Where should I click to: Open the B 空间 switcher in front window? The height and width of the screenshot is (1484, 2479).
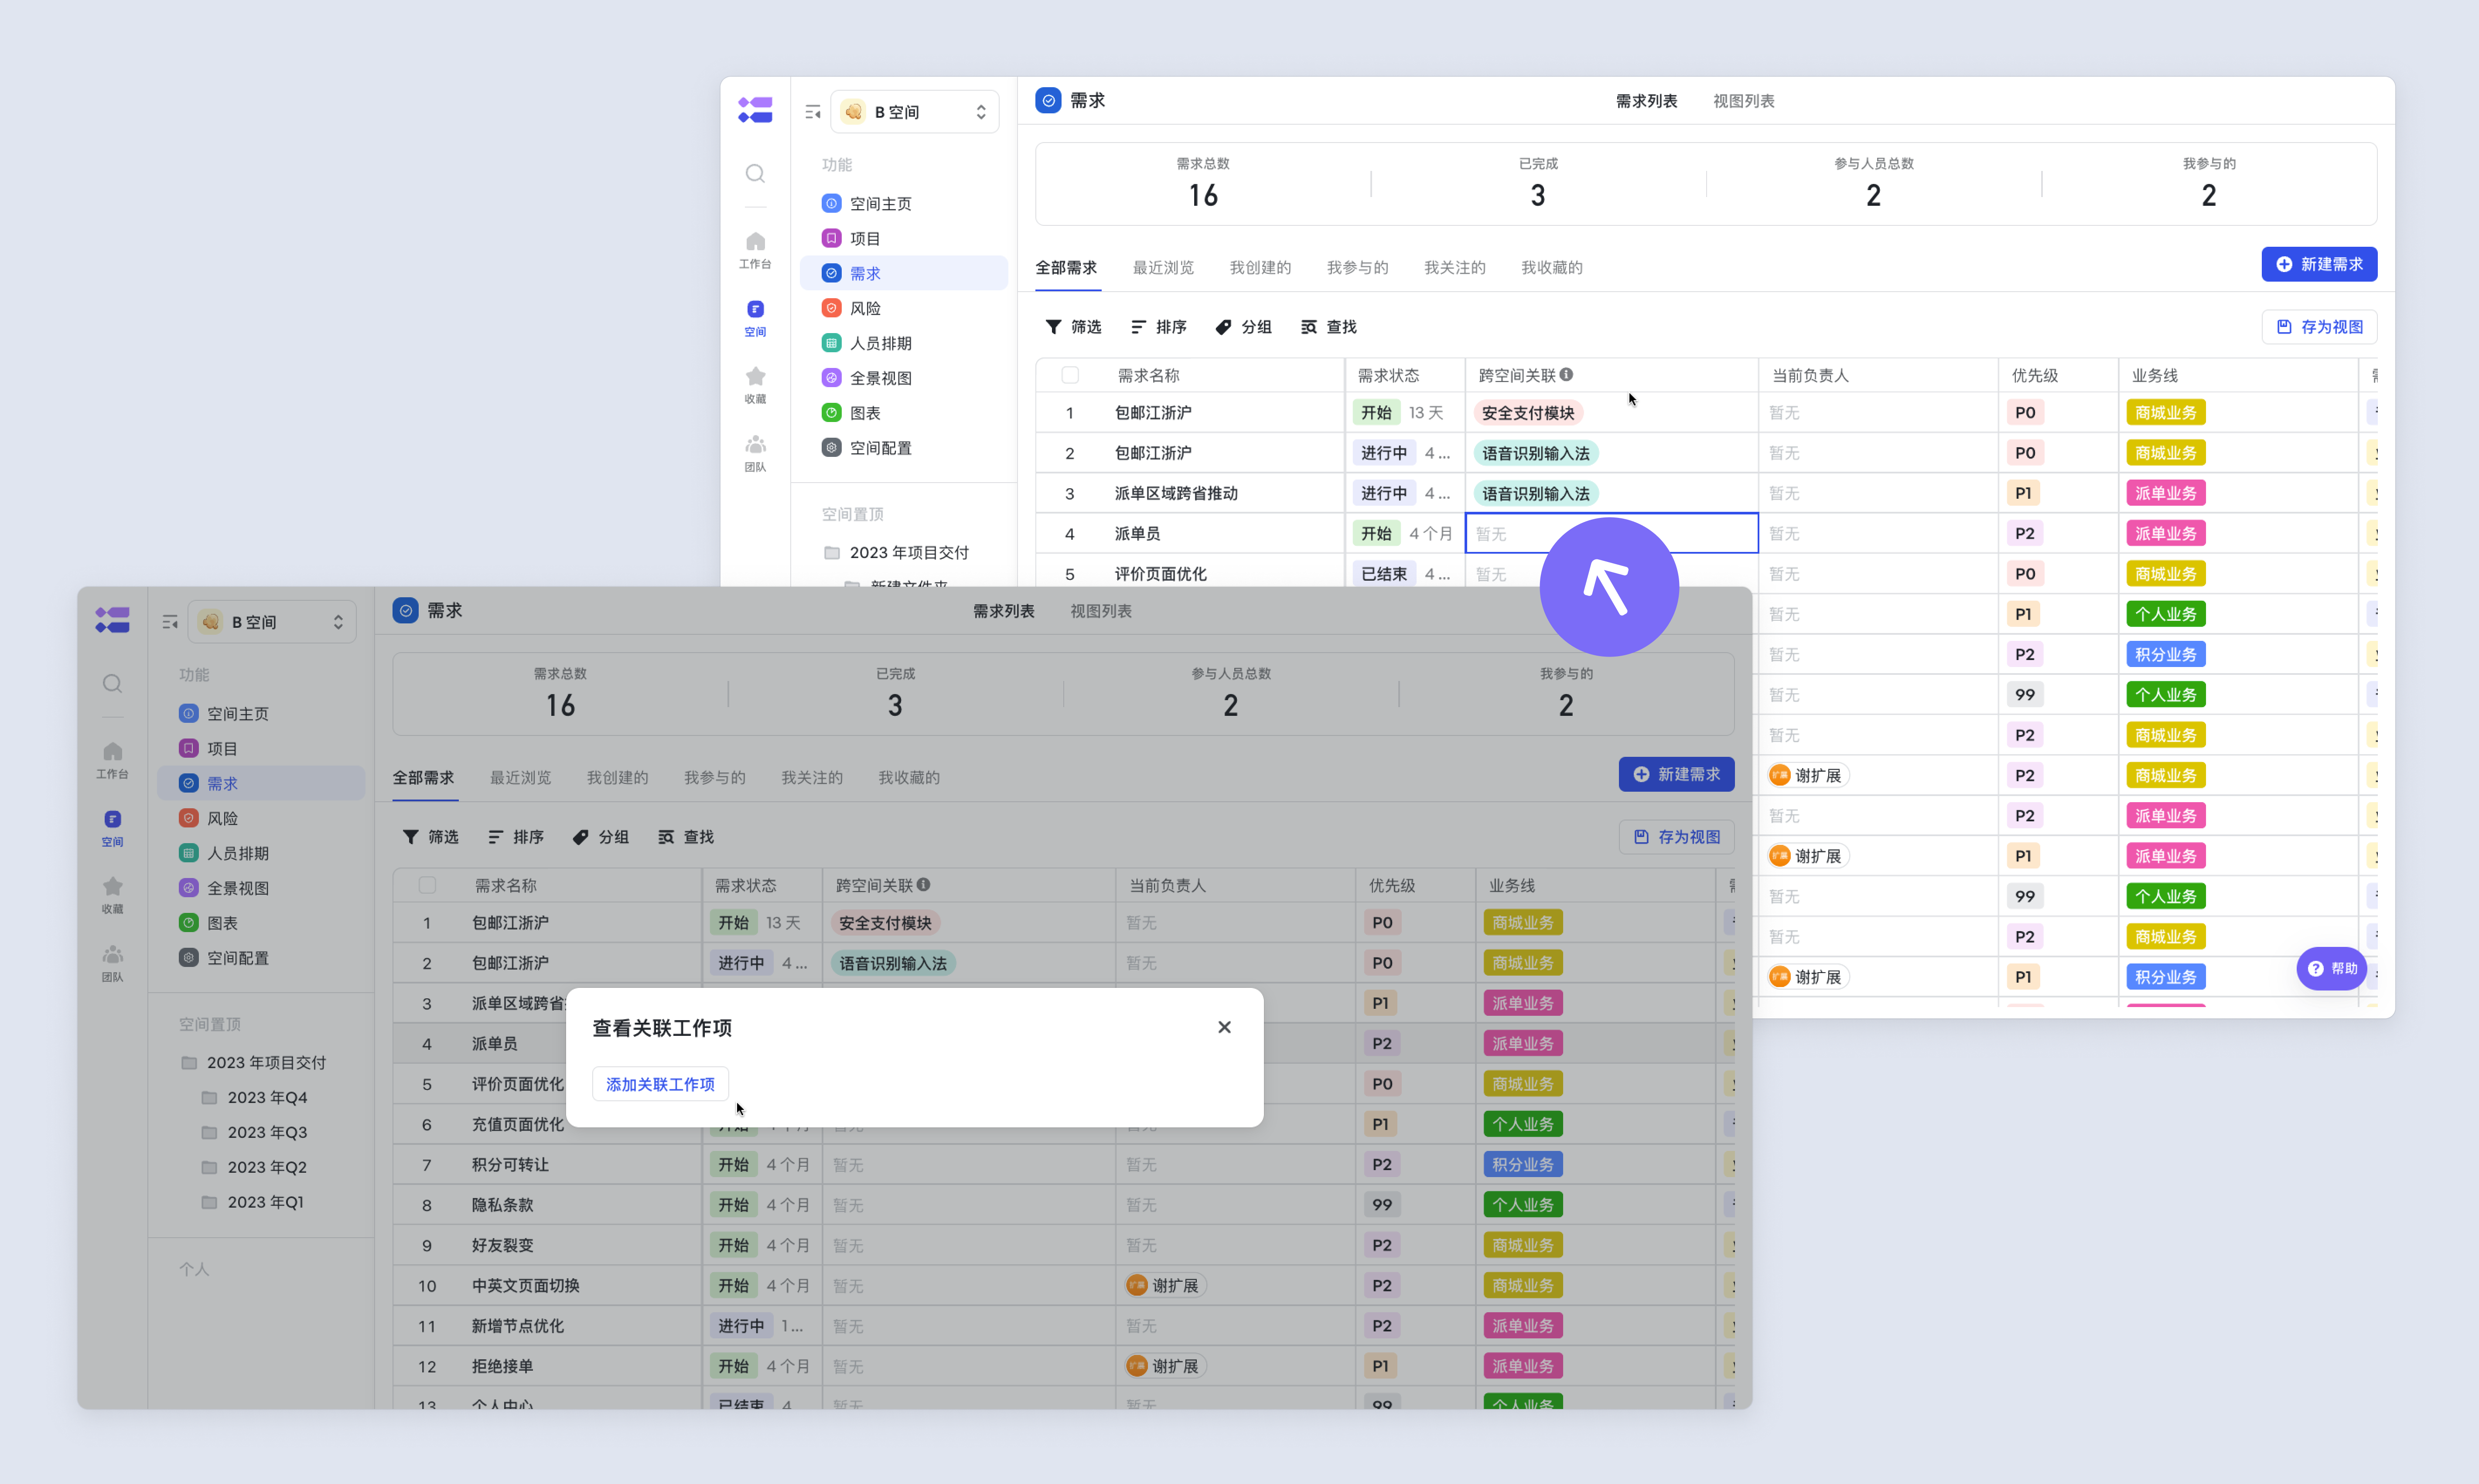click(x=271, y=622)
